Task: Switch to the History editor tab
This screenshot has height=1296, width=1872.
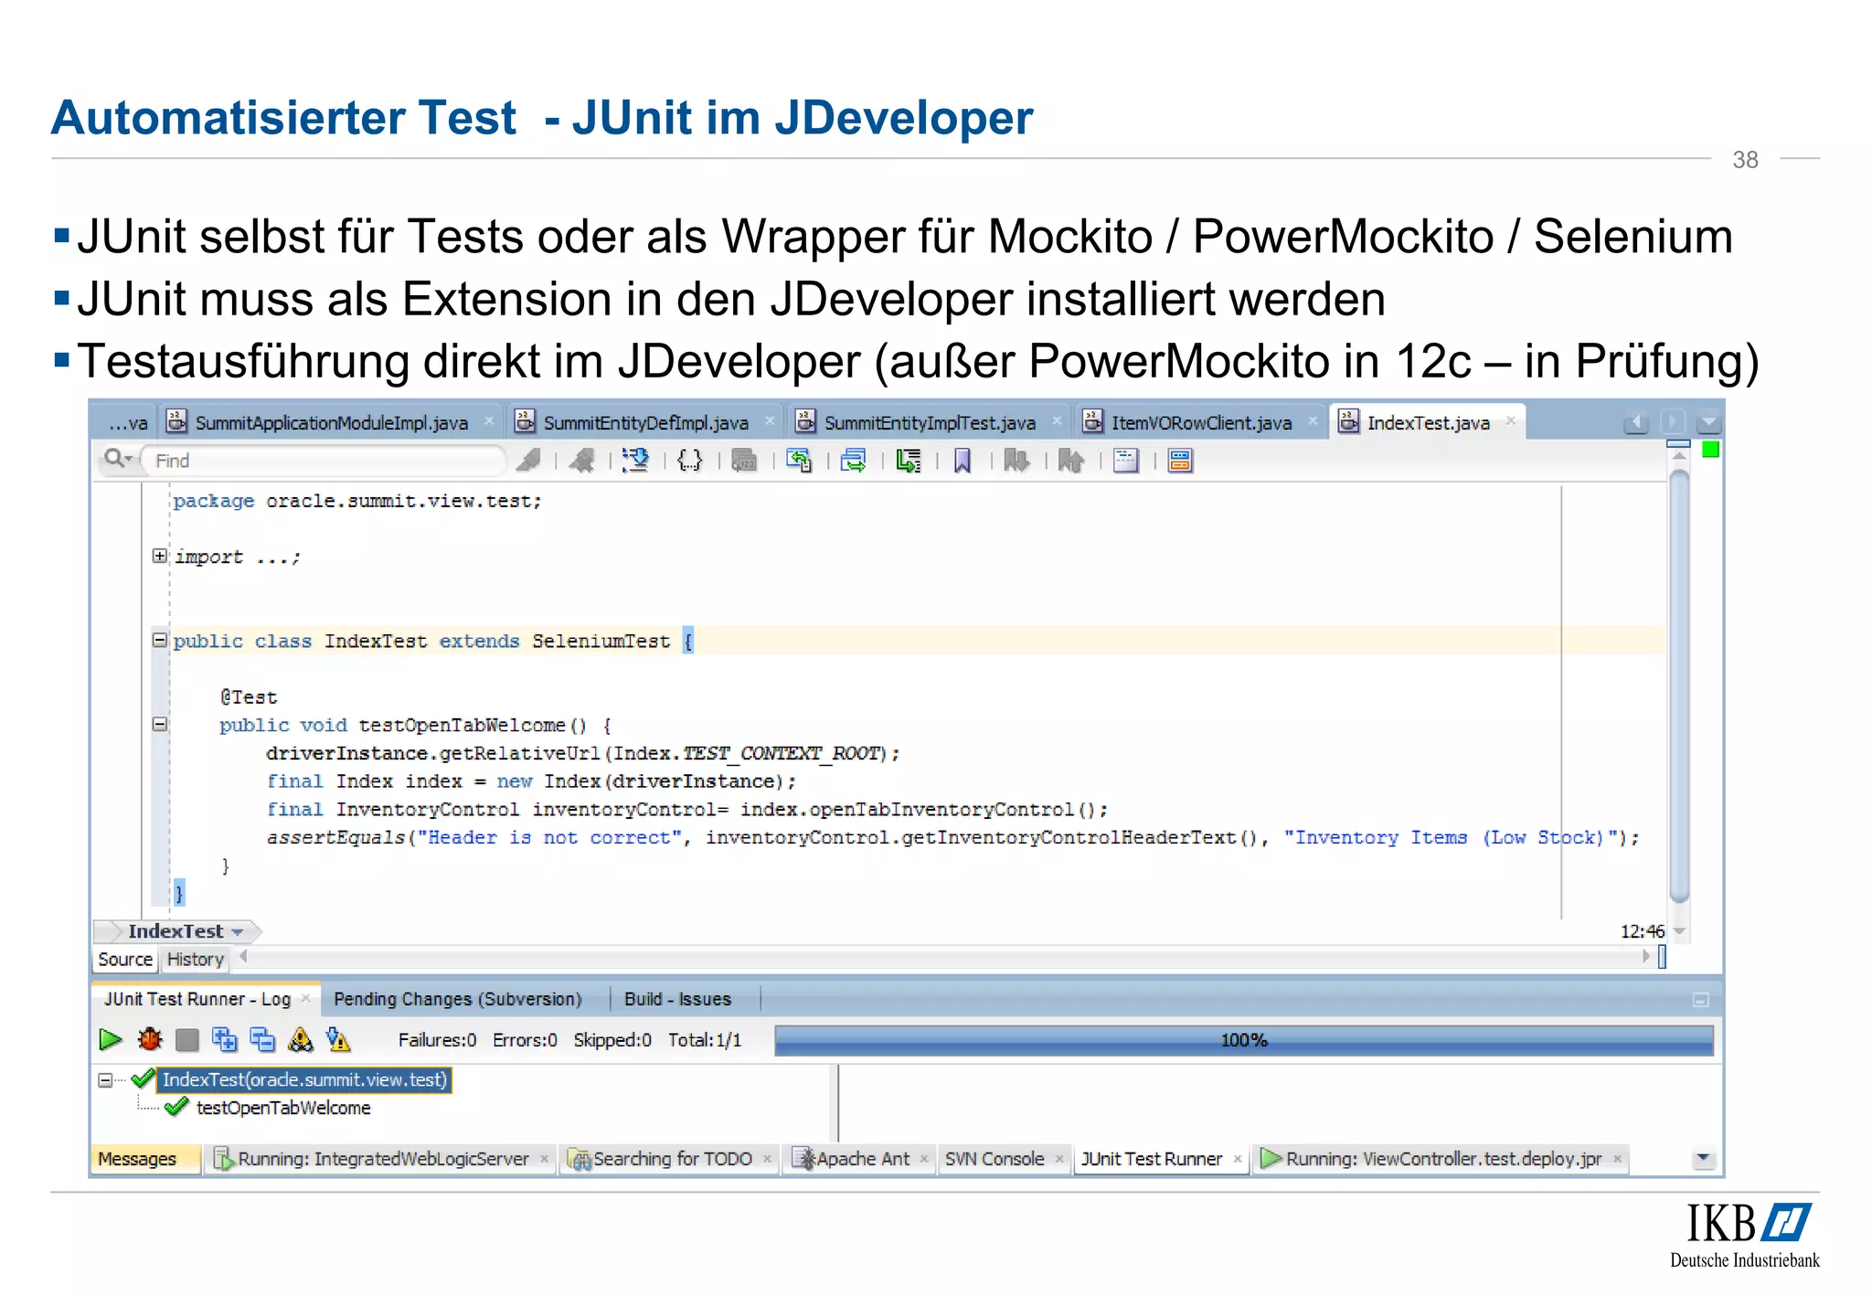Action: [195, 960]
